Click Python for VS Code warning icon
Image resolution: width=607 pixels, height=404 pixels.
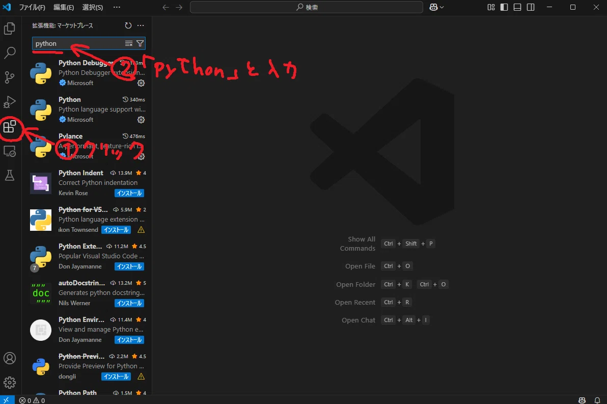tap(141, 230)
